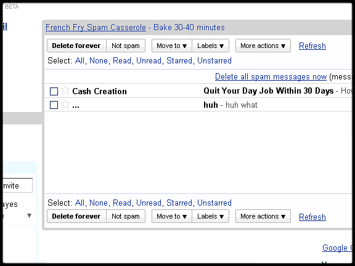The height and width of the screenshot is (266, 355).
Task: Delete all spam messages now
Action: tap(271, 77)
